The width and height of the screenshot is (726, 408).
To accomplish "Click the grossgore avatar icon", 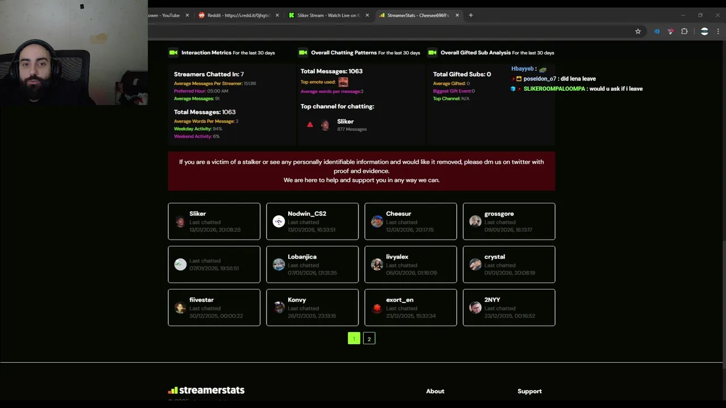I will 475,222.
